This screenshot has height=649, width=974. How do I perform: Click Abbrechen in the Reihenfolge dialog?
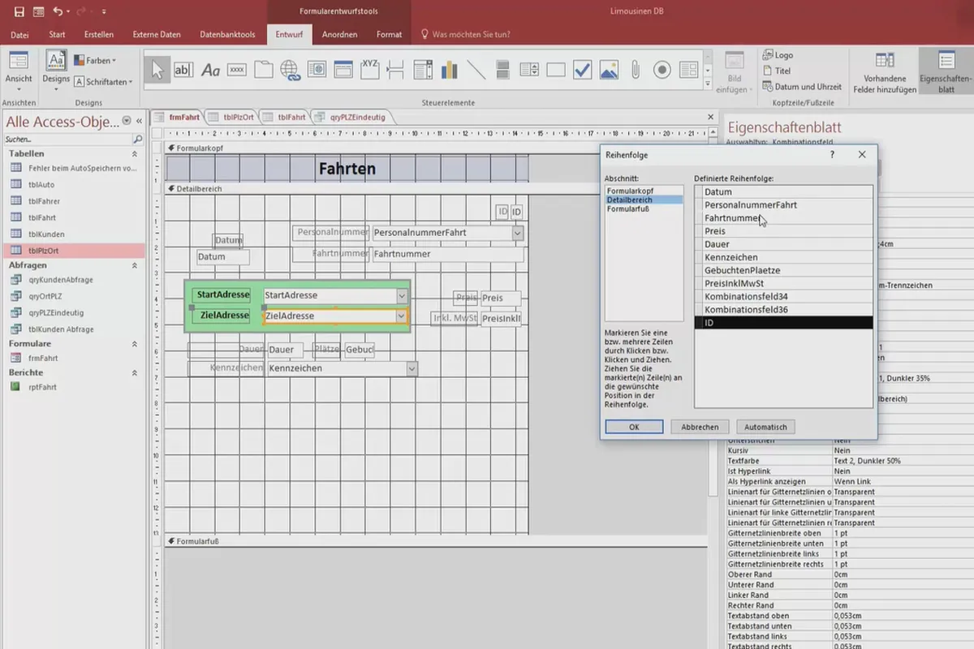click(x=700, y=427)
